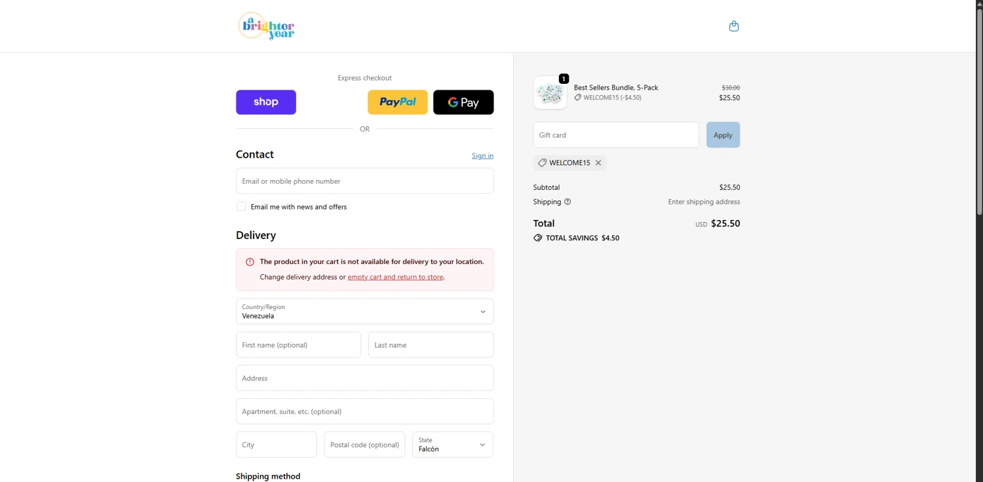This screenshot has width=983, height=482.
Task: Click the First name field
Action: 298,344
